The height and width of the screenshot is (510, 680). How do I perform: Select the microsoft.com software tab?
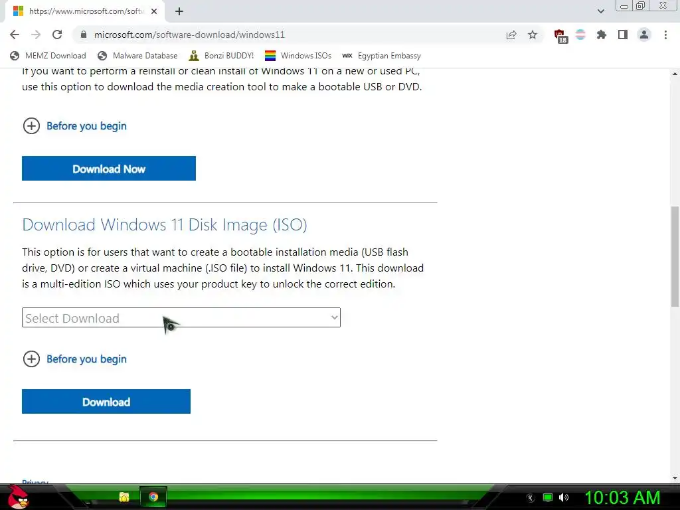pos(85,11)
